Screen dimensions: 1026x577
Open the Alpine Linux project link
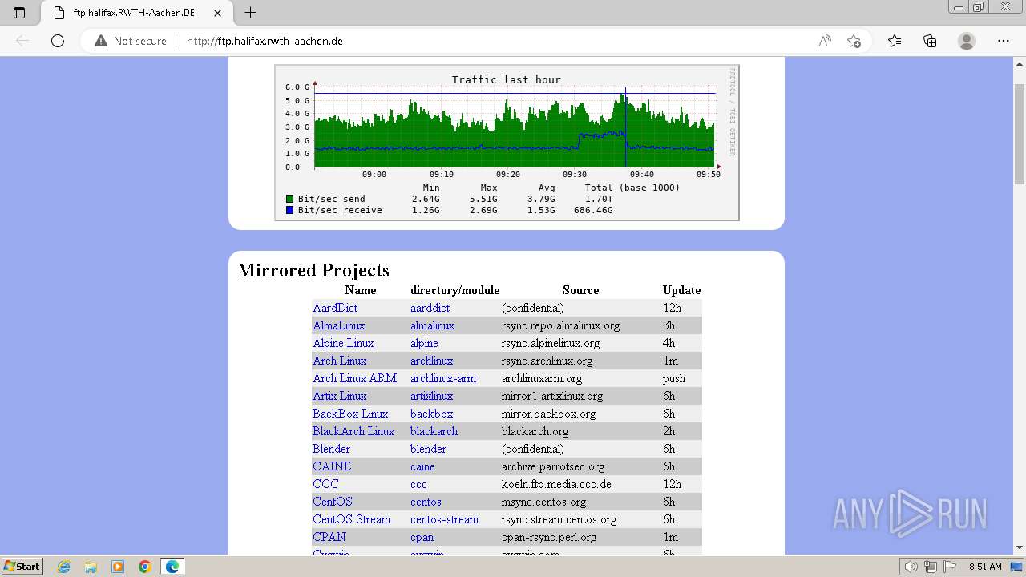343,343
